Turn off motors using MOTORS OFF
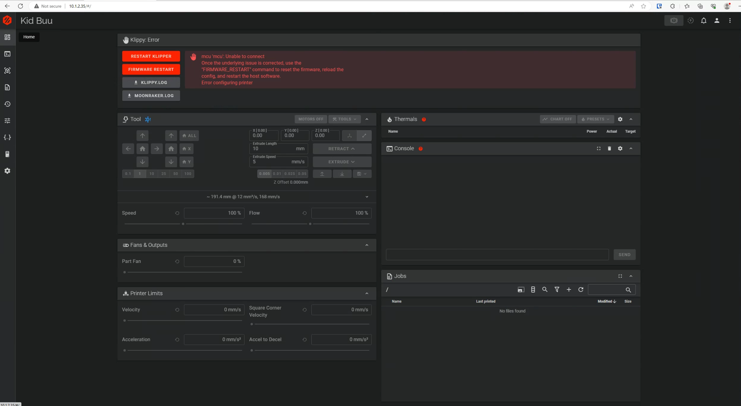 (310, 119)
